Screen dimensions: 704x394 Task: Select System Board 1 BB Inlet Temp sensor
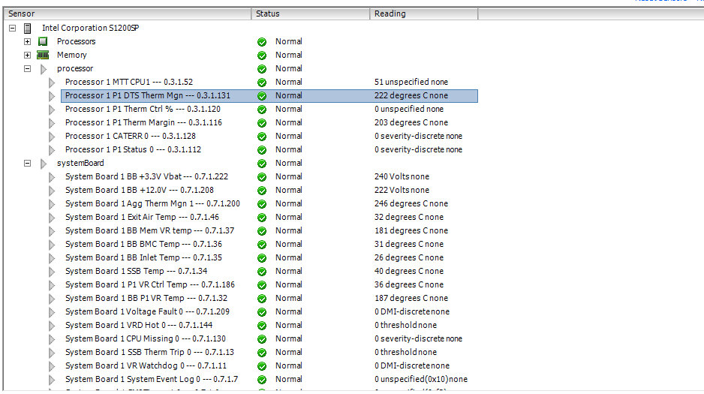tap(143, 257)
